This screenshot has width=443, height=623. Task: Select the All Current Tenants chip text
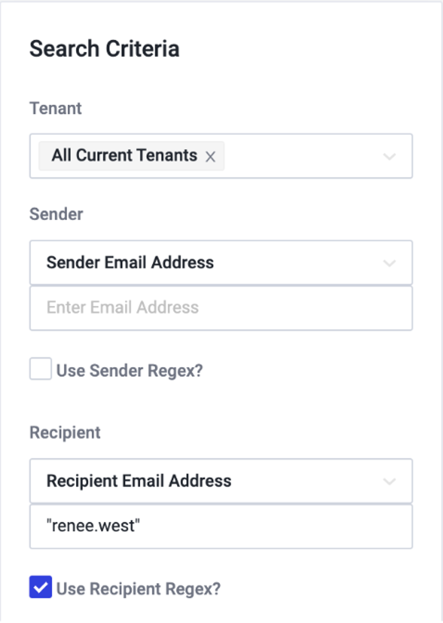click(x=124, y=155)
